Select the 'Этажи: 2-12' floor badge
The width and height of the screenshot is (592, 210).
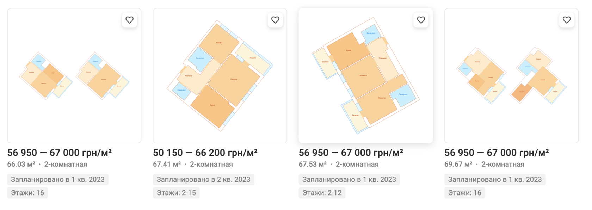click(x=322, y=193)
